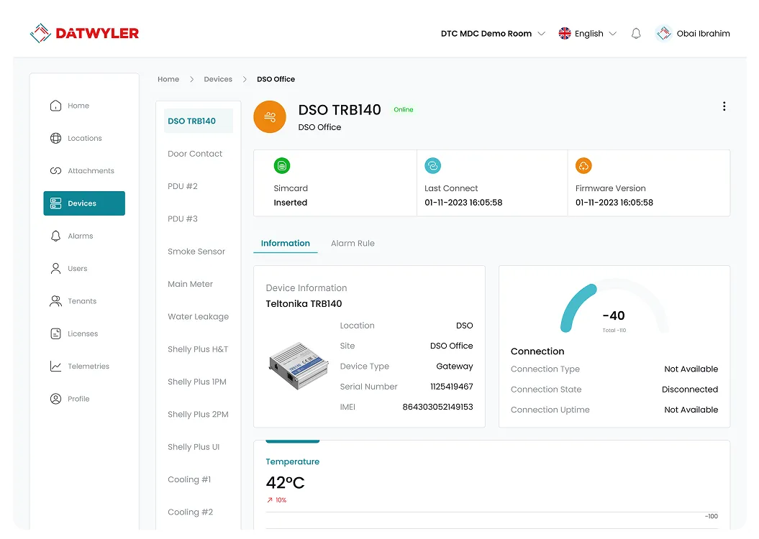Image resolution: width=759 pixels, height=539 pixels.
Task: Open the notifications bell
Action: (636, 33)
